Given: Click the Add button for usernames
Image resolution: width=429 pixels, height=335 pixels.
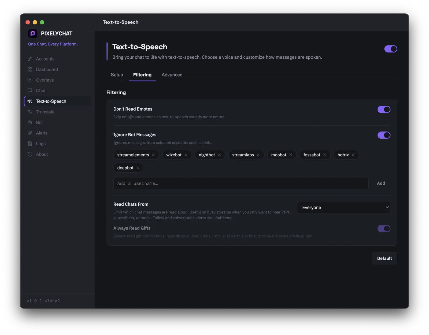Looking at the screenshot, I should pos(381,183).
